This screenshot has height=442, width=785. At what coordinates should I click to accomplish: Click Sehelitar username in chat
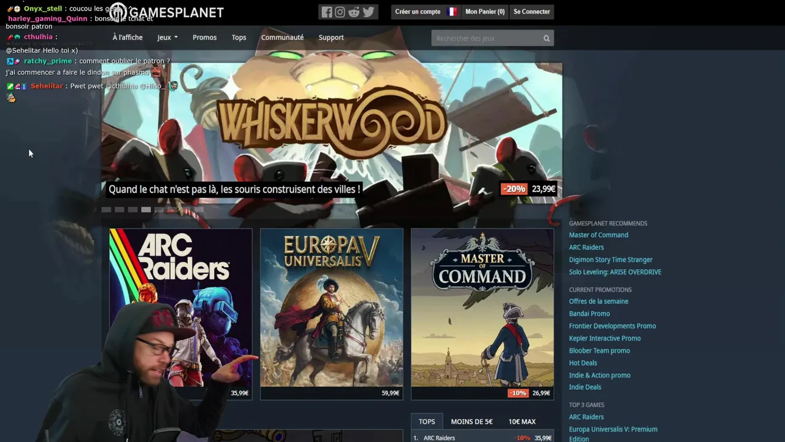[47, 86]
